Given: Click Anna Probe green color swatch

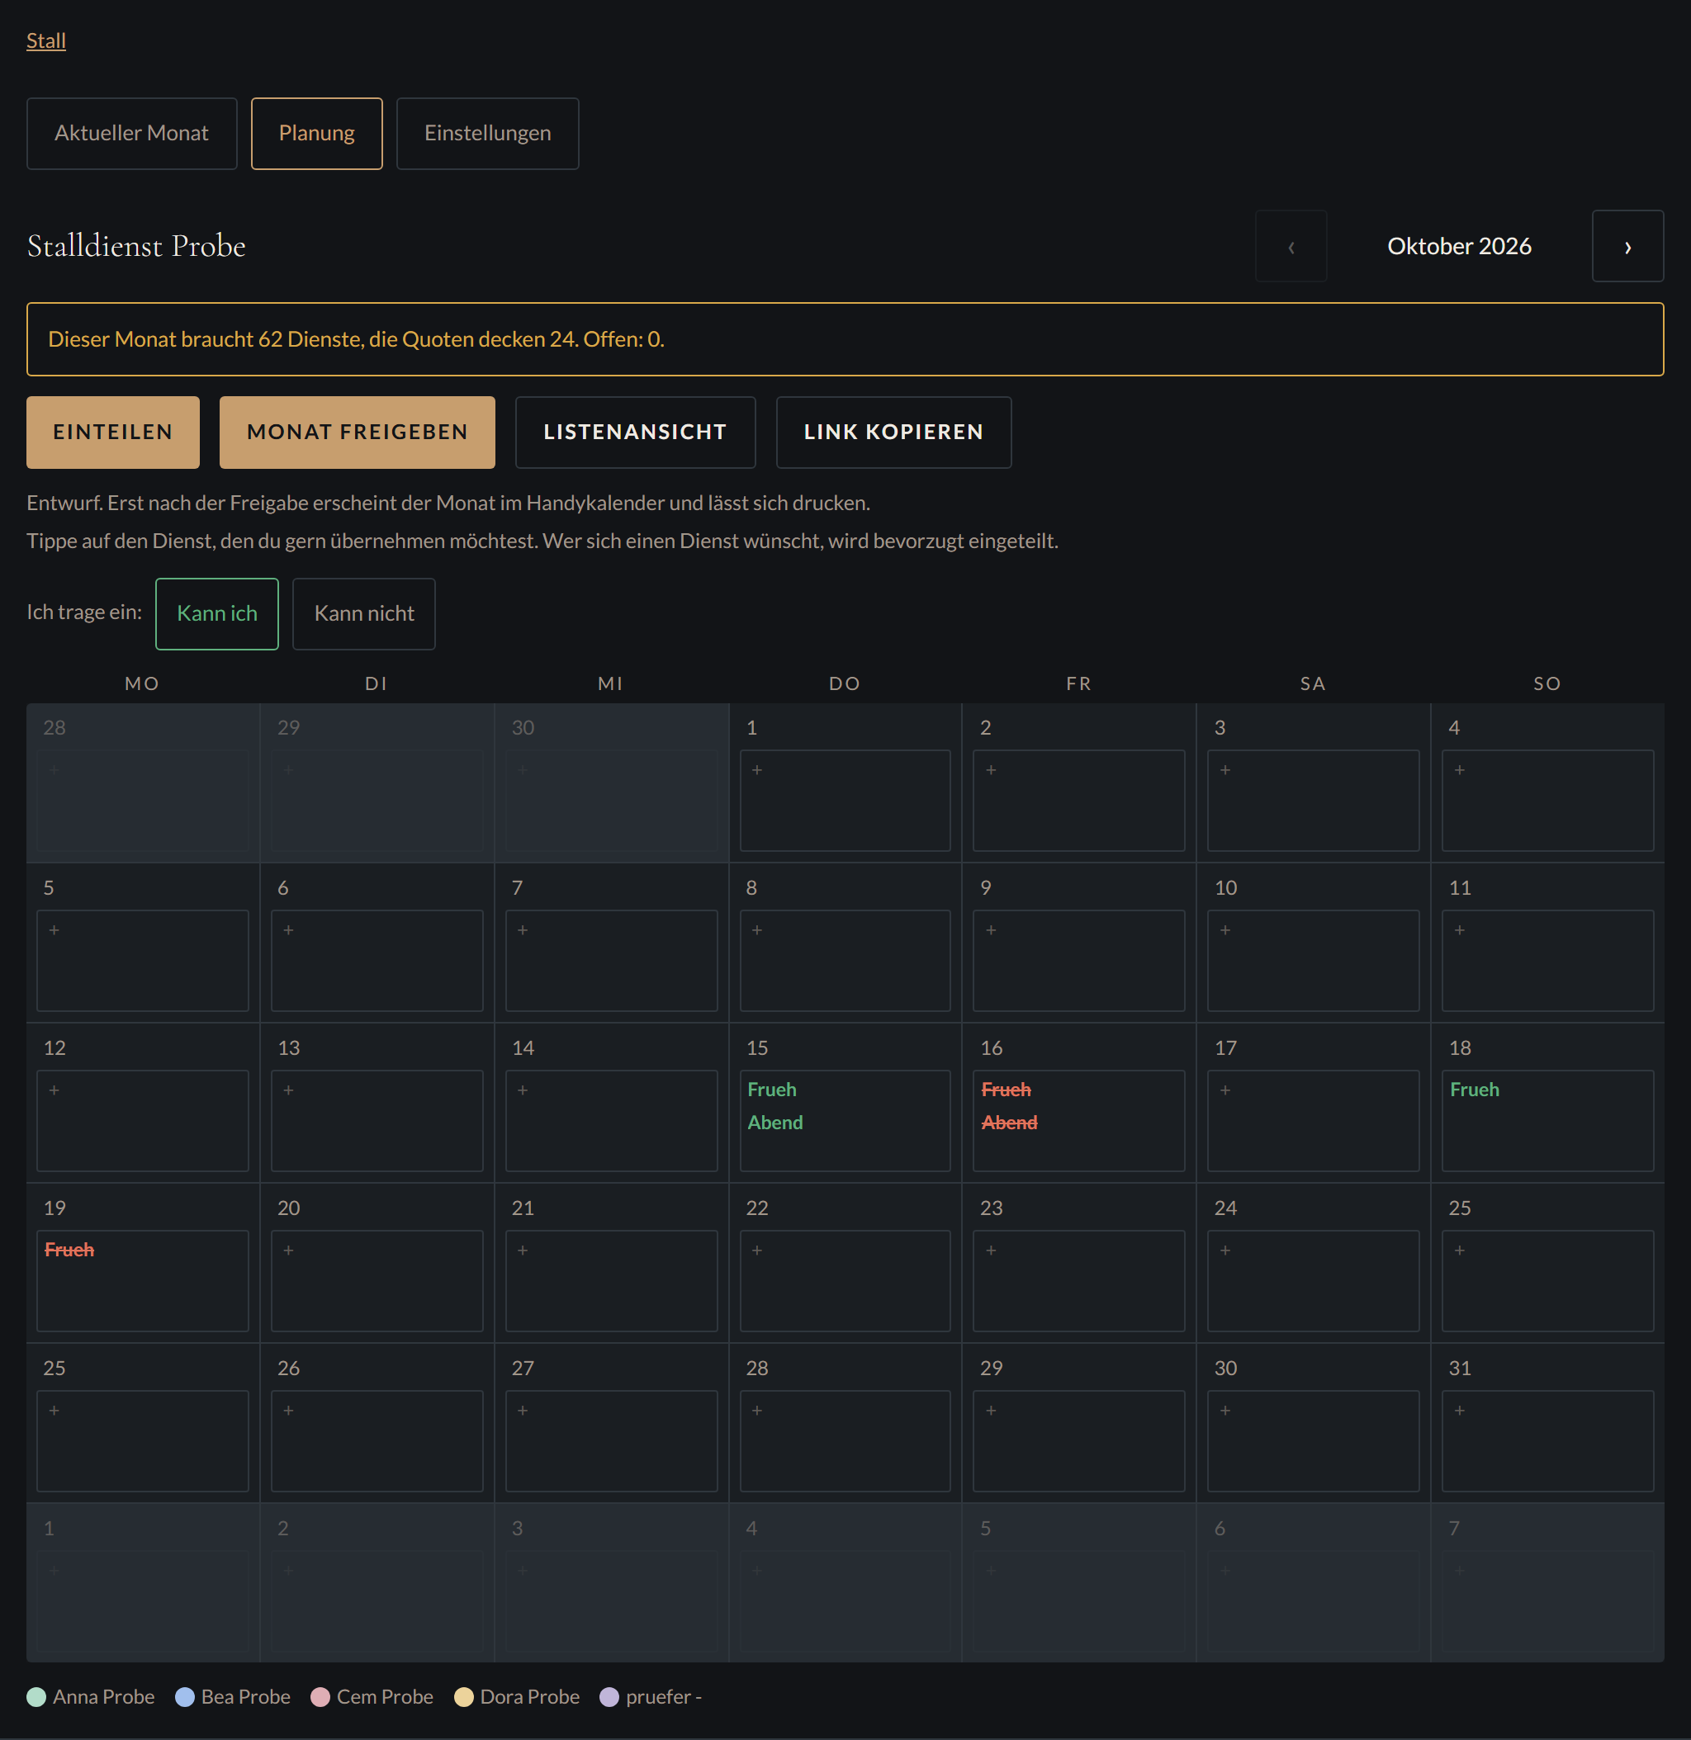Looking at the screenshot, I should [36, 1697].
